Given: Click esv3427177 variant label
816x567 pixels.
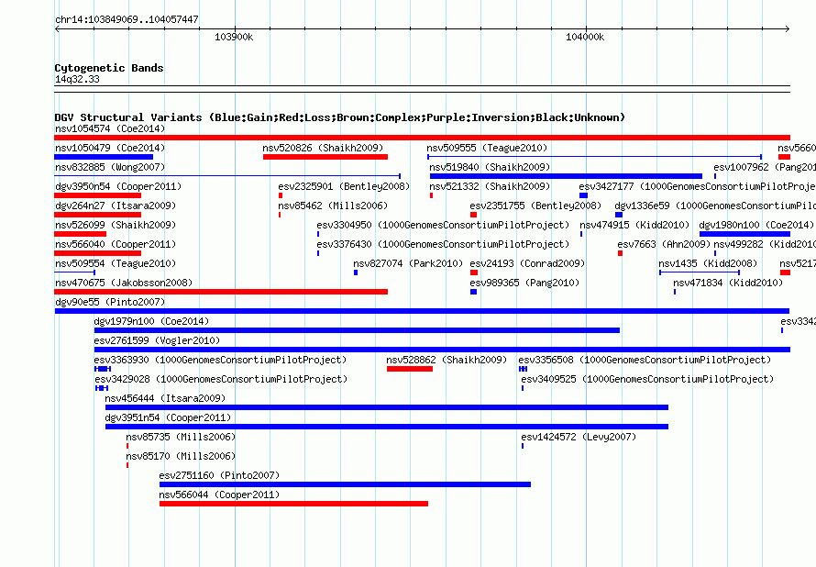Looking at the screenshot, I should 698,186.
